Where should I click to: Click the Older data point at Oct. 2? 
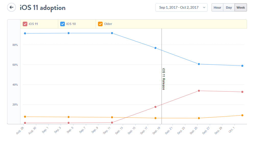coord(242,115)
